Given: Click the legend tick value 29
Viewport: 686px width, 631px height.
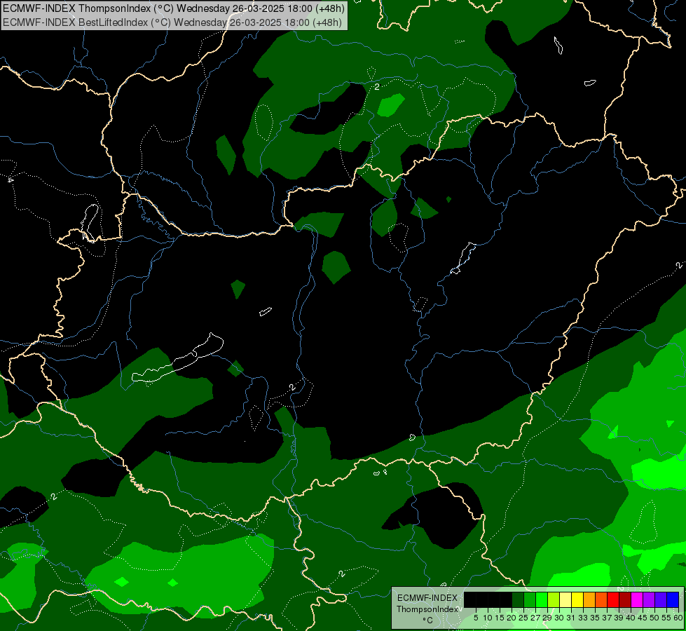Looking at the screenshot, I should pyautogui.click(x=547, y=618).
